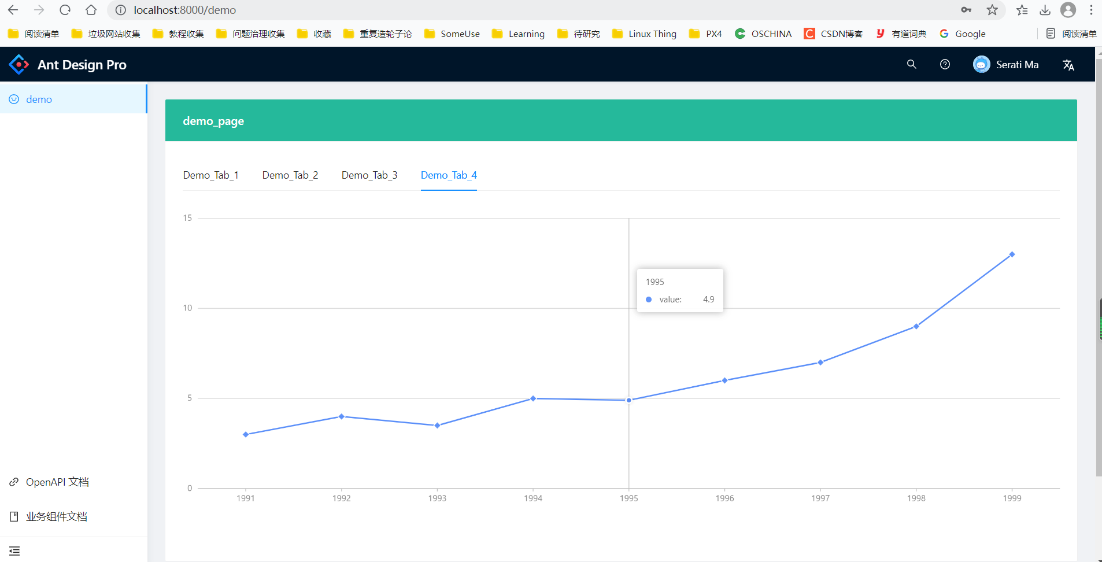Click the Serati Ma avatar
This screenshot has height=562, width=1102.
click(981, 64)
